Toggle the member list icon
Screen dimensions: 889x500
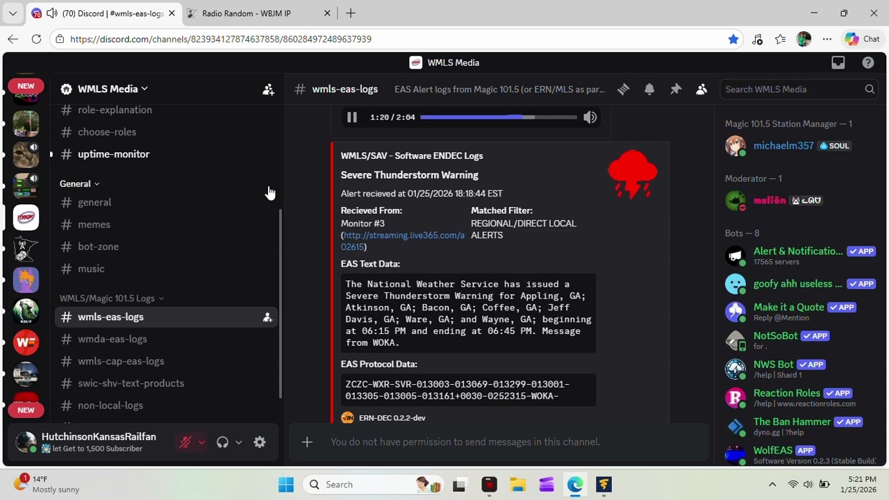coord(701,89)
